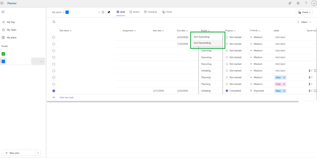Click the 7/23/2026 due date cell

[183, 44]
